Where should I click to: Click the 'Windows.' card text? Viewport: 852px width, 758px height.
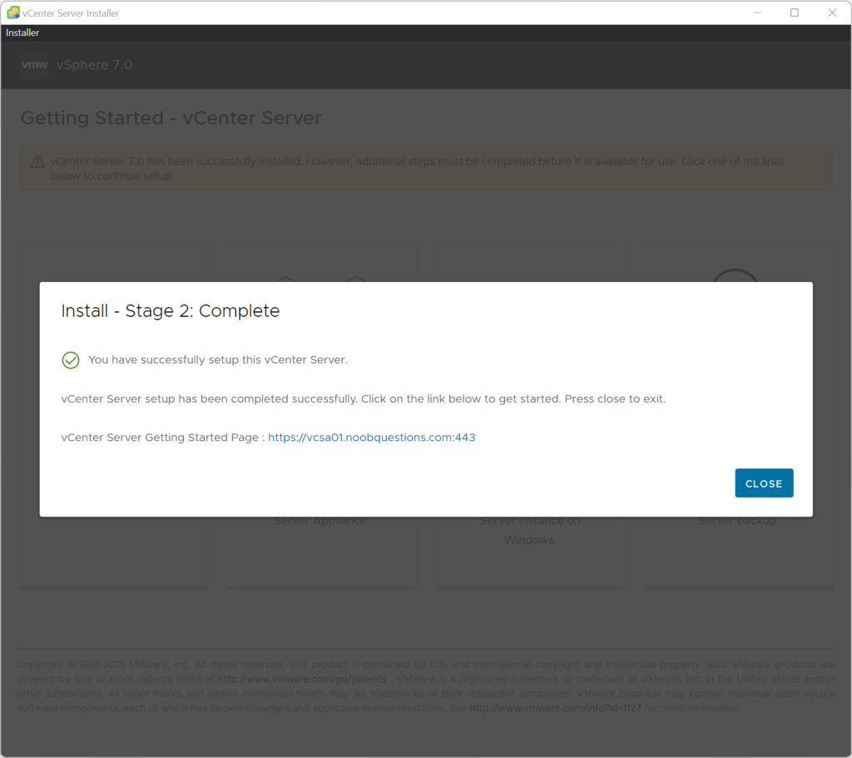pos(530,539)
